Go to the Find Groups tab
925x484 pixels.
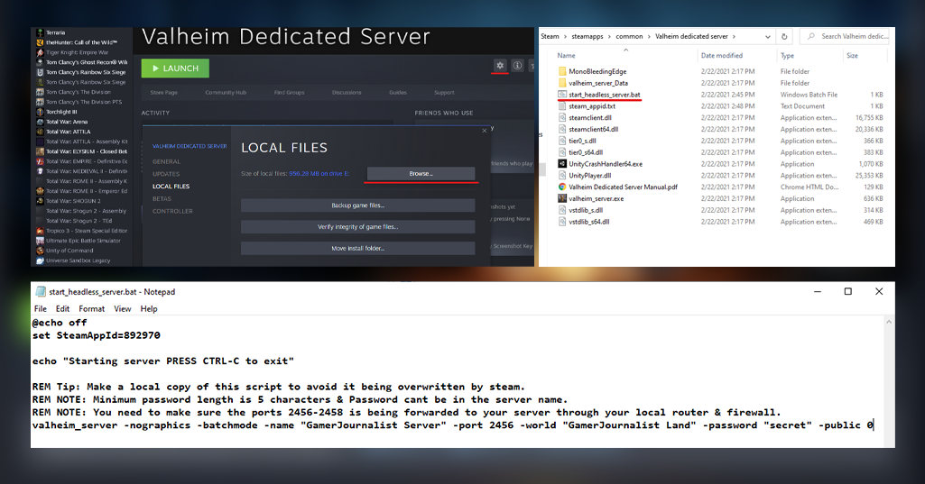(289, 93)
